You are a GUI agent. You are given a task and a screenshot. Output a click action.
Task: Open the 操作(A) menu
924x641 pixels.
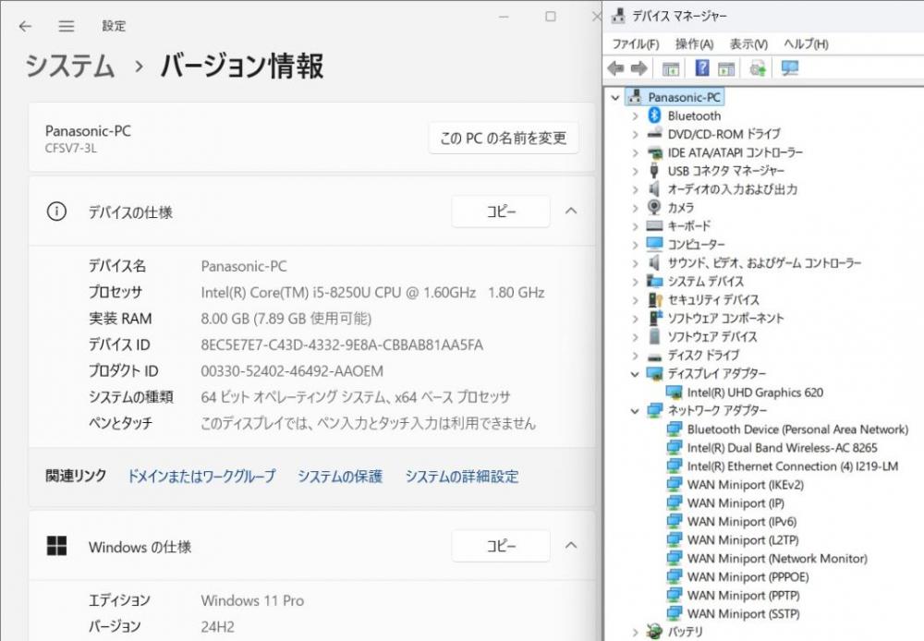[x=694, y=44]
